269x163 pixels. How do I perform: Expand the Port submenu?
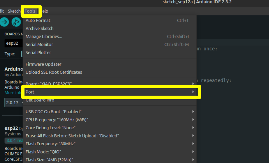pos(110,92)
